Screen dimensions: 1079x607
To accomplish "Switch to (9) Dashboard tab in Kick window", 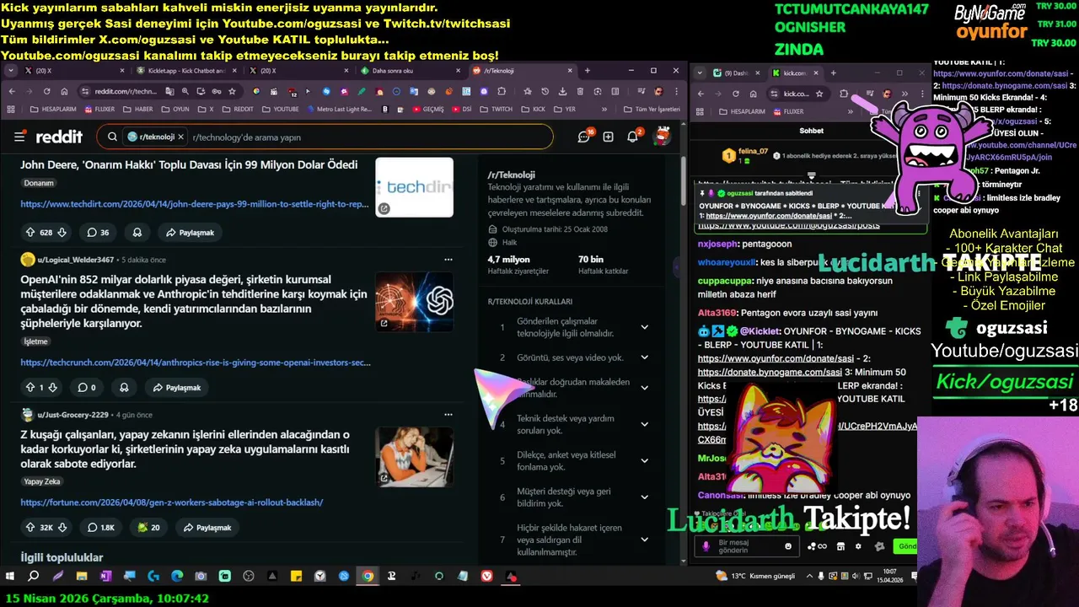I will [x=737, y=73].
